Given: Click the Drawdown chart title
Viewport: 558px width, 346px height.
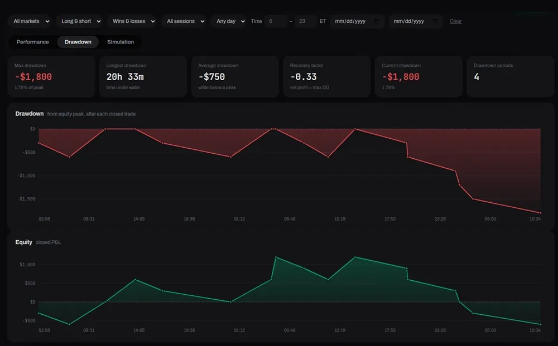Looking at the screenshot, I should 29,114.
